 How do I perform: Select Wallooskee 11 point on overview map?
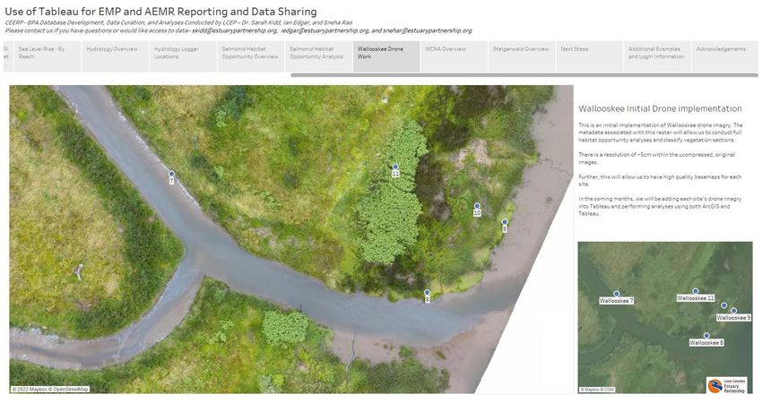click(696, 291)
